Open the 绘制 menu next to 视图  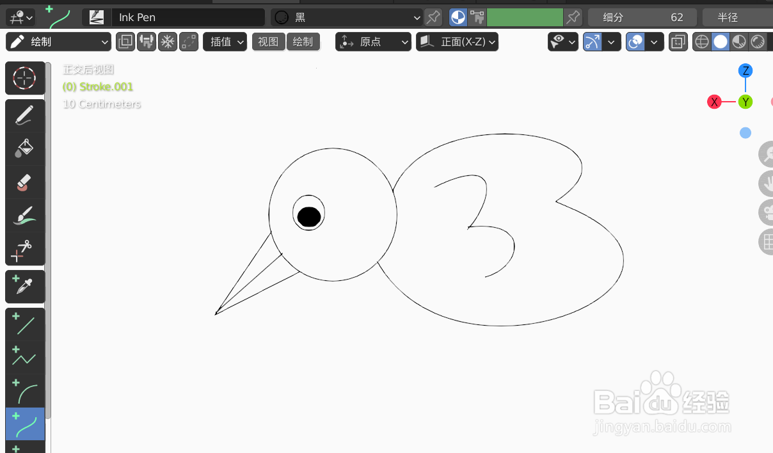303,42
